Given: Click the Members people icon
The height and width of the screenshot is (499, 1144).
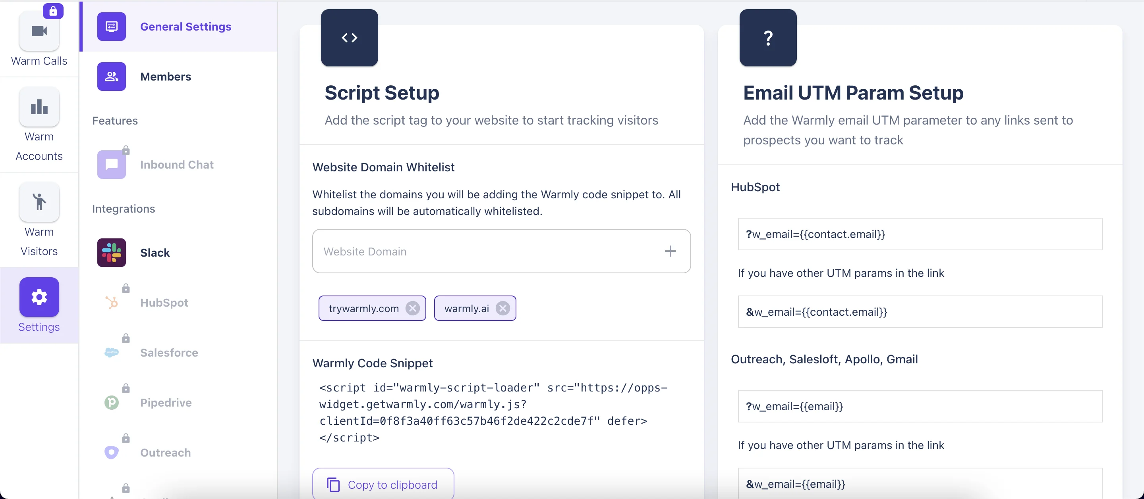Looking at the screenshot, I should (x=112, y=76).
